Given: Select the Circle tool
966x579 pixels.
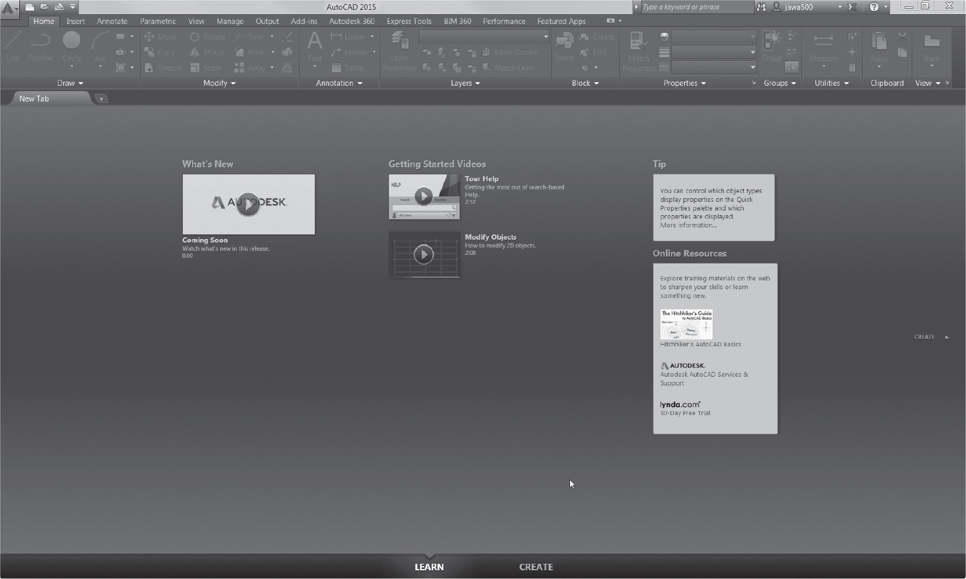Looking at the screenshot, I should tap(72, 47).
